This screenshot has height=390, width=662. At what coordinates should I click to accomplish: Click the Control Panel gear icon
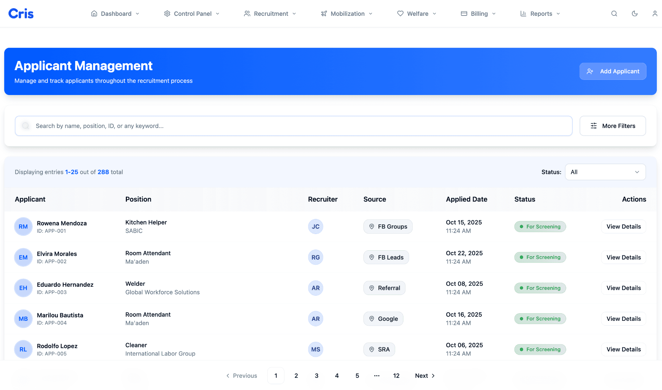point(167,13)
